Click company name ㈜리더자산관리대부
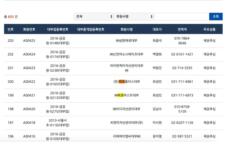 [x=126, y=109]
